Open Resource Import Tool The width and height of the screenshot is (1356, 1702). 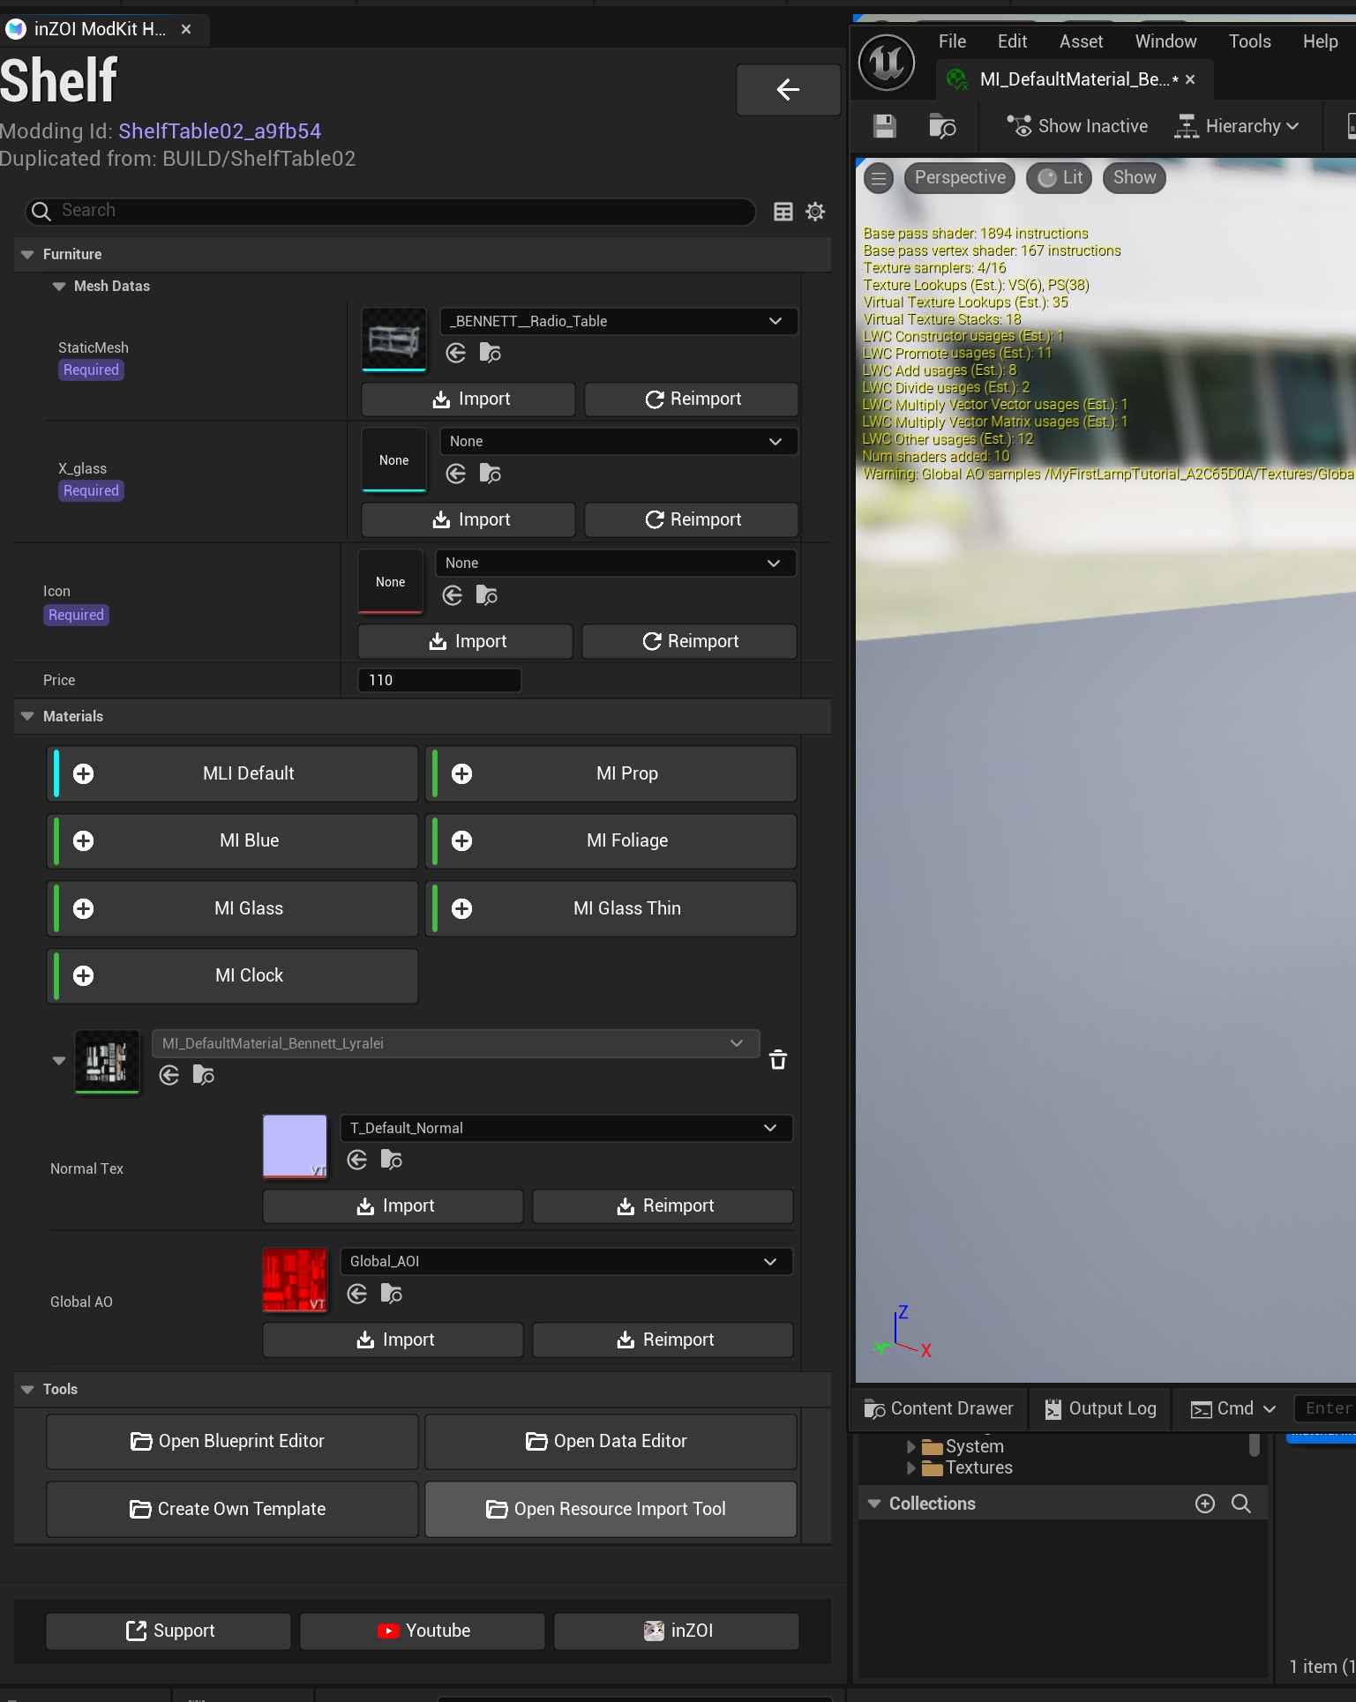(611, 1510)
